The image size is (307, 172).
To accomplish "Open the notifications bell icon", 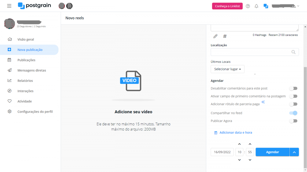I will 256,6.
